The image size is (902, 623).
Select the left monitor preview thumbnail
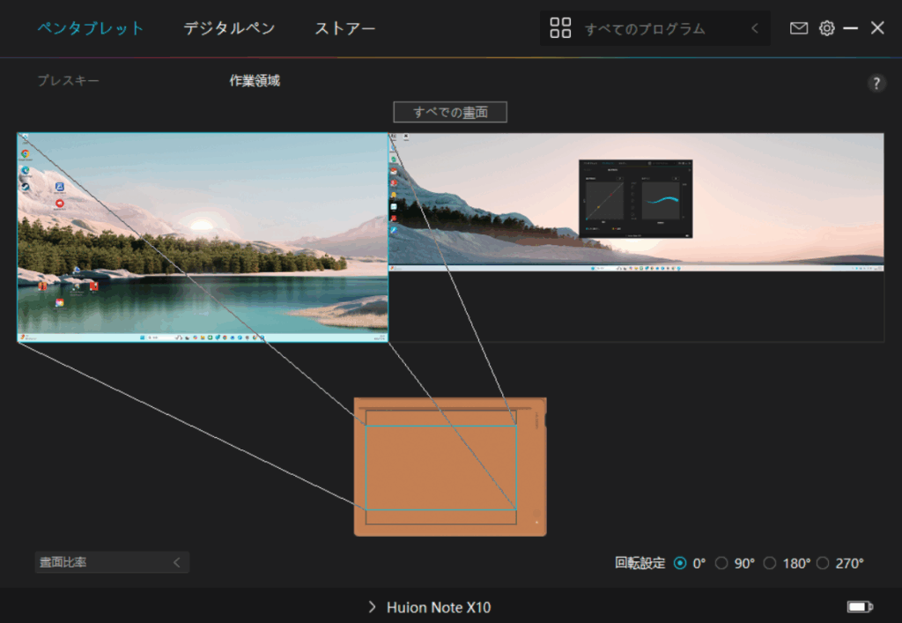[203, 237]
